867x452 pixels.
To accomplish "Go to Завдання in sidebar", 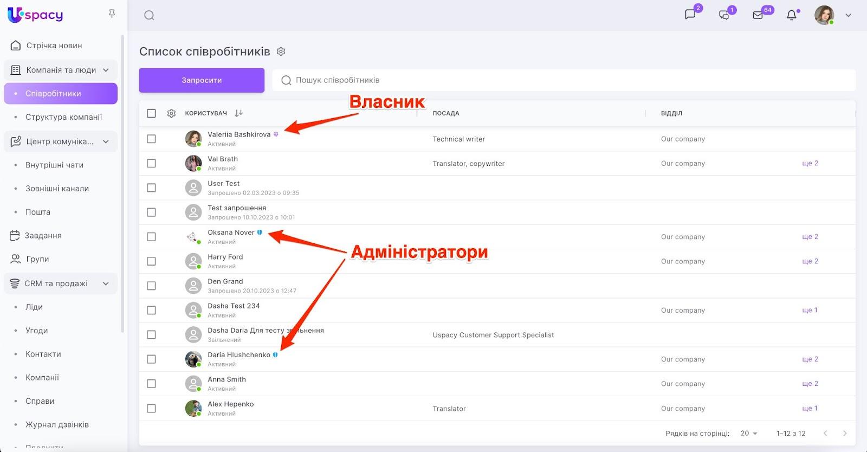I will click(x=43, y=236).
